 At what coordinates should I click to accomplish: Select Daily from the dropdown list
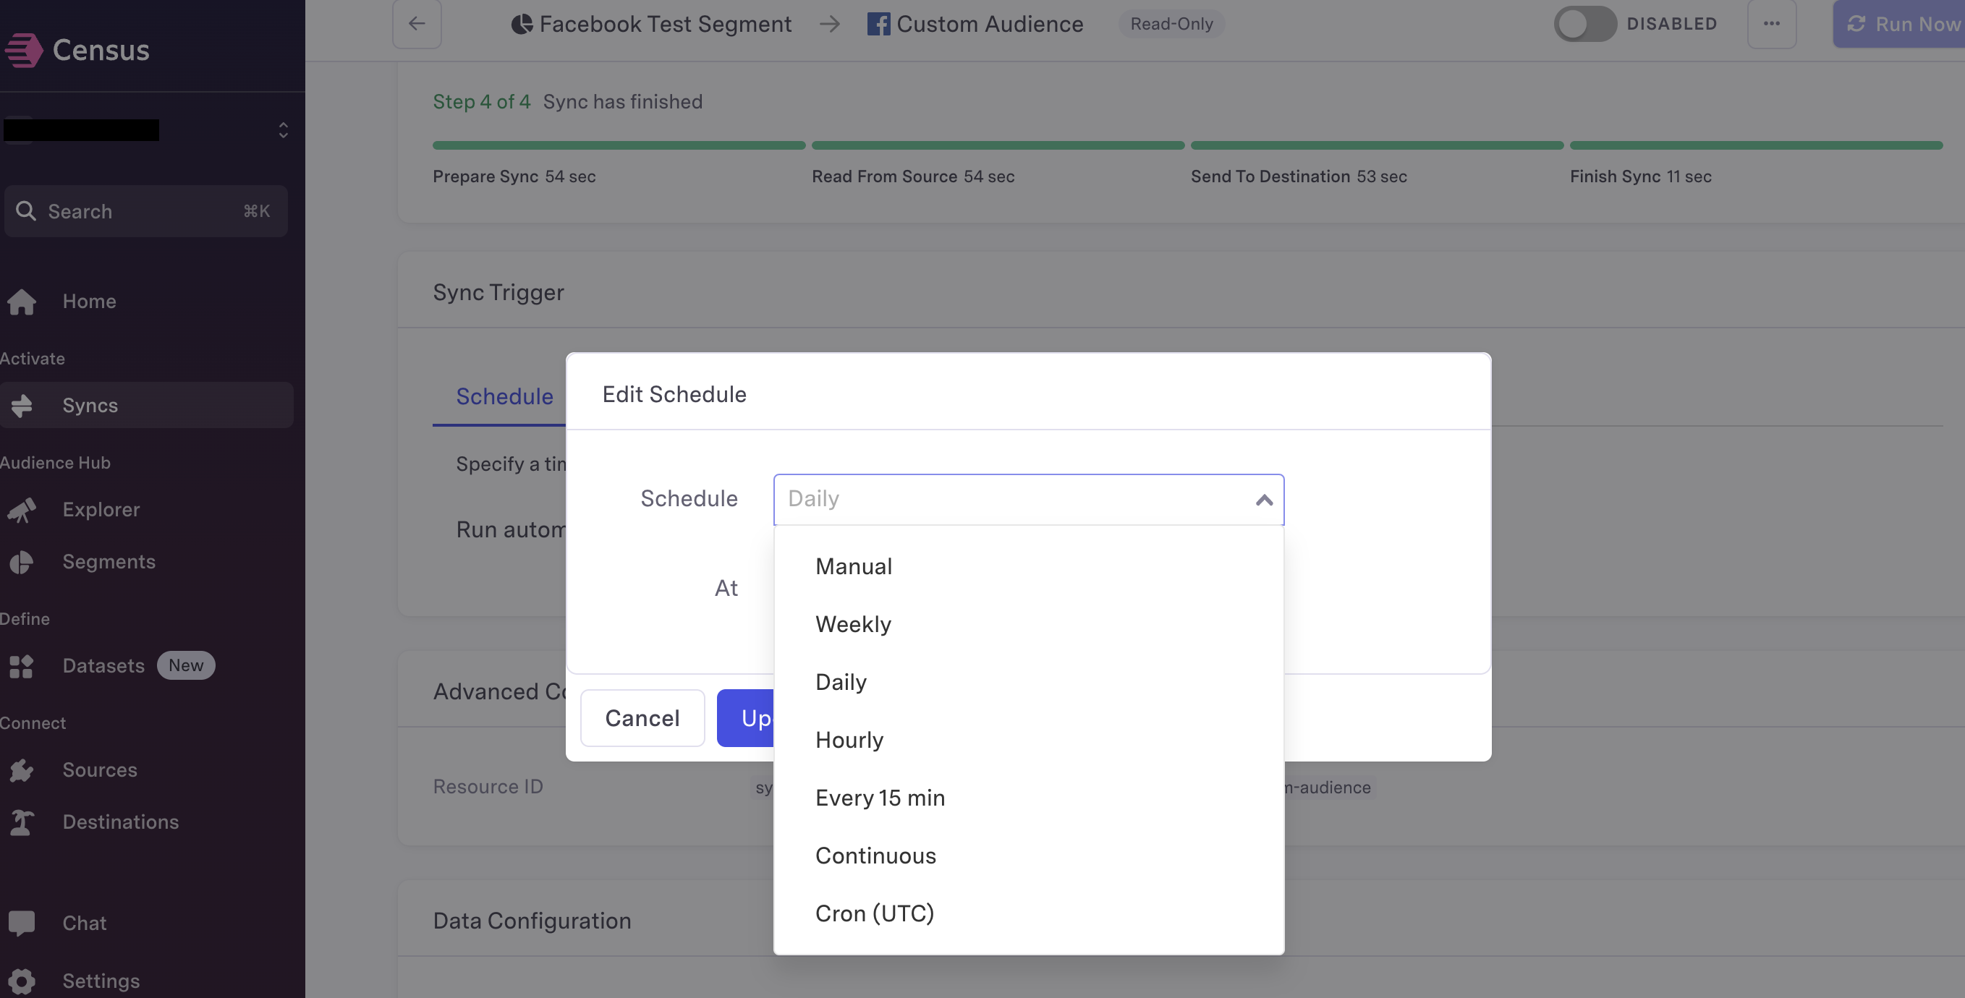tap(1028, 683)
